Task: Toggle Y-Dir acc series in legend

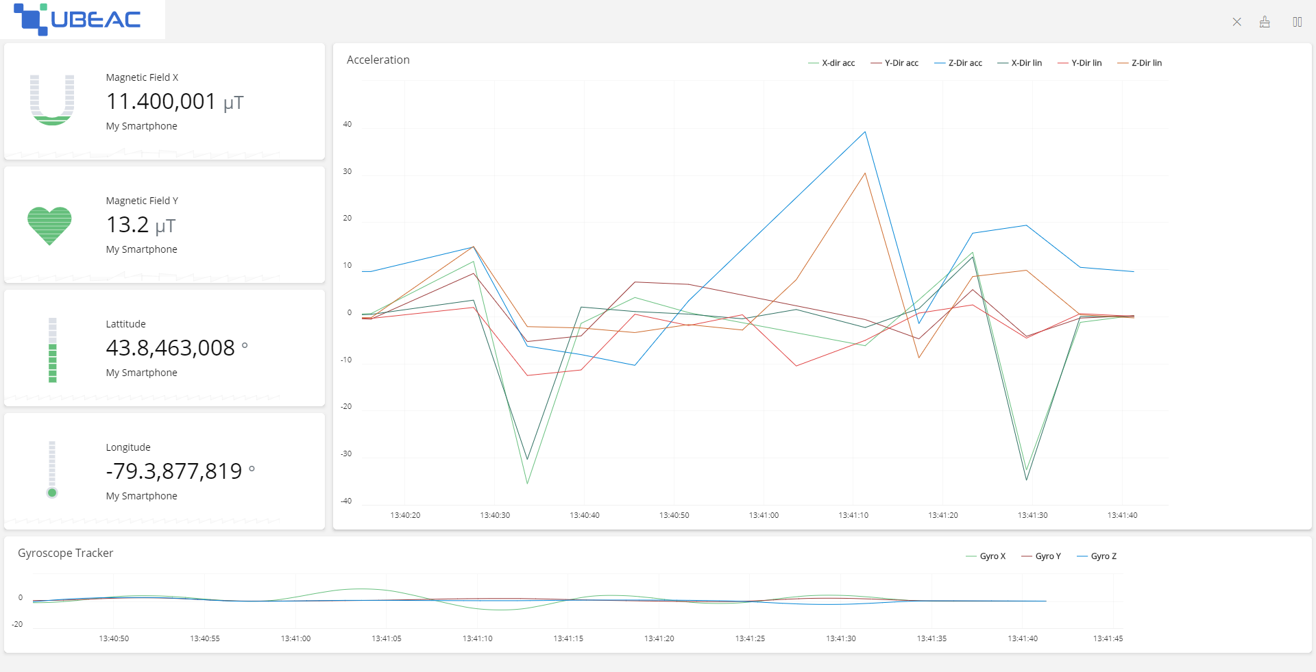Action: click(x=894, y=63)
